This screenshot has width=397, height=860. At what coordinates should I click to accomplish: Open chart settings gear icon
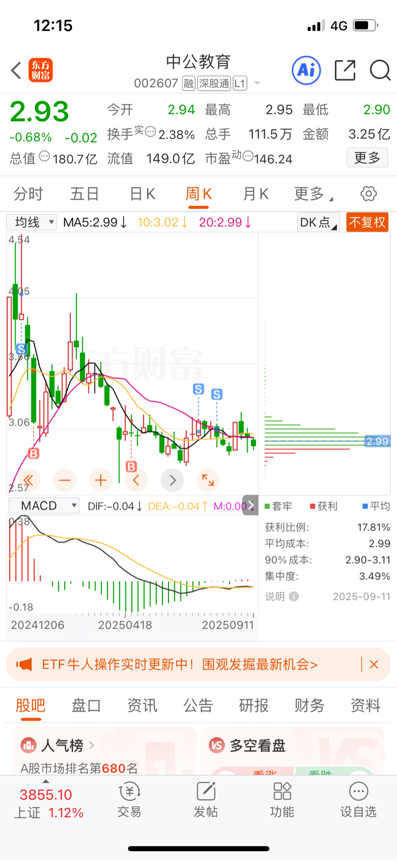tap(369, 194)
